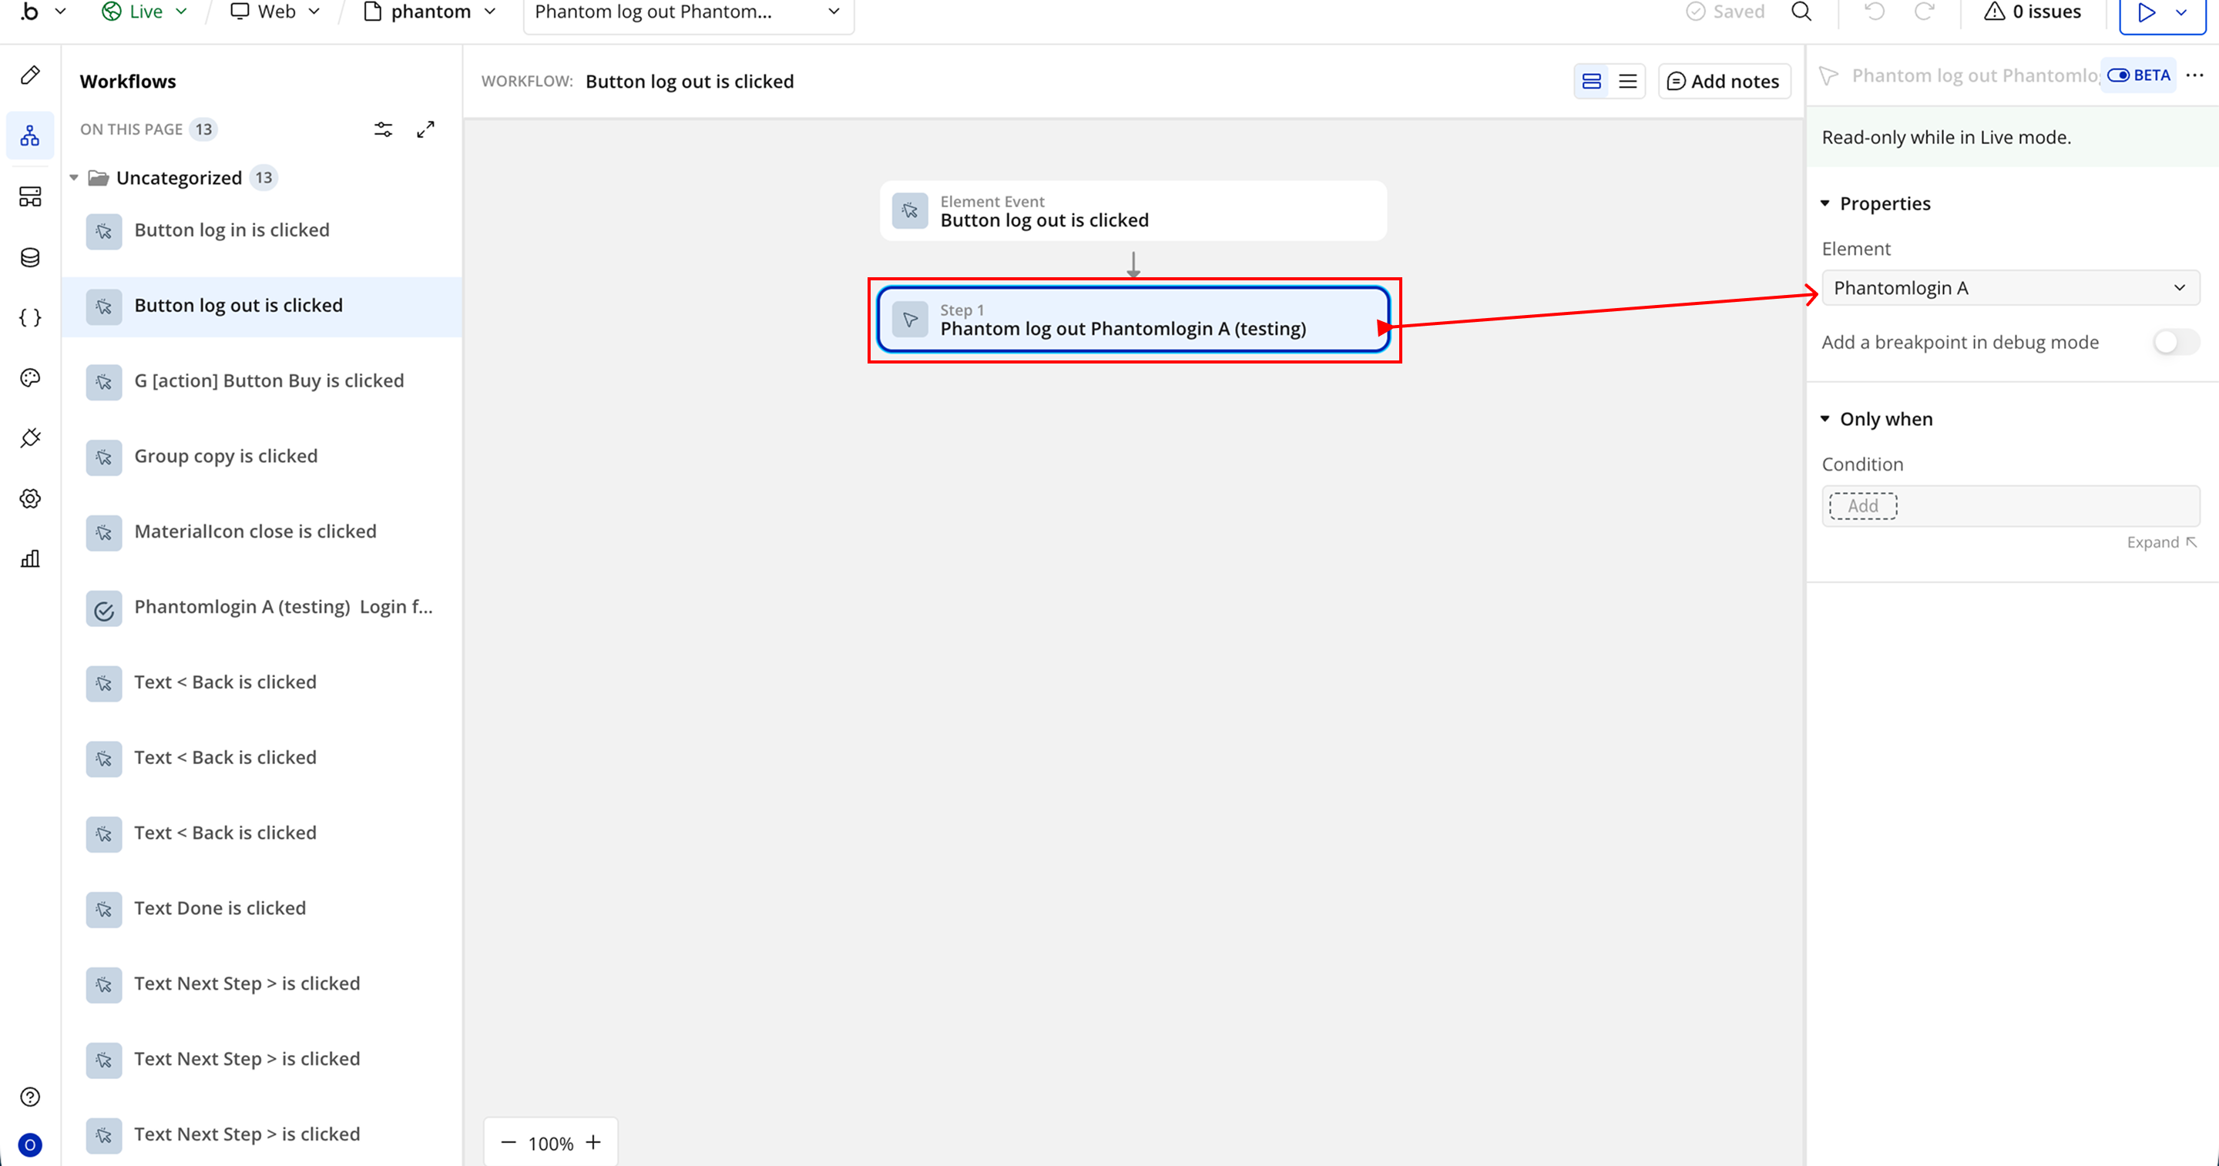Open the Phantomlogin A element dropdown
Image resolution: width=2219 pixels, height=1166 pixels.
point(2009,287)
